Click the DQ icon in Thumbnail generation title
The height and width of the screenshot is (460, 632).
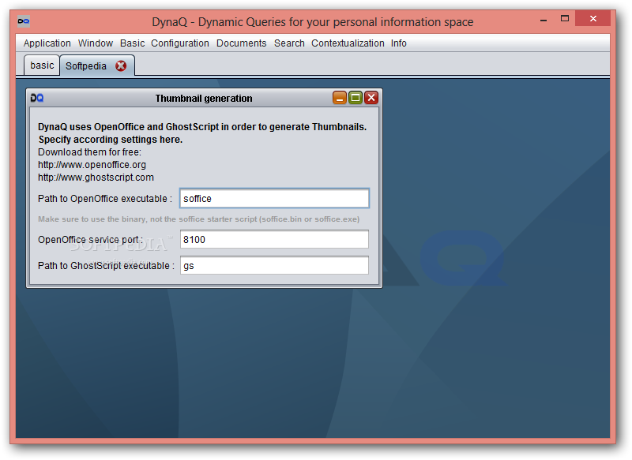click(36, 98)
